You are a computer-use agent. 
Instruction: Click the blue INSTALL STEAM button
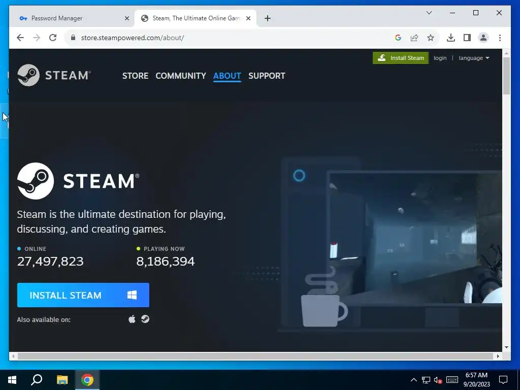(x=83, y=295)
